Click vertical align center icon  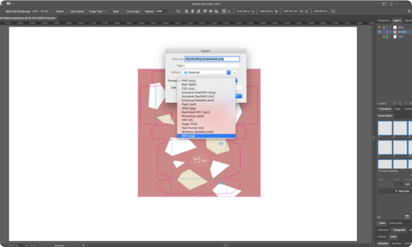[x=211, y=11]
